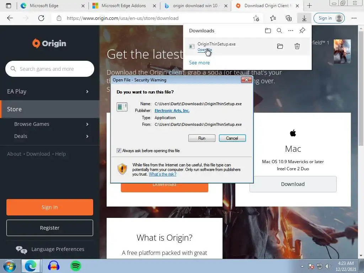Click the site lock icon in address bar
Viewport: 364px width, 273px height.
tap(59, 18)
